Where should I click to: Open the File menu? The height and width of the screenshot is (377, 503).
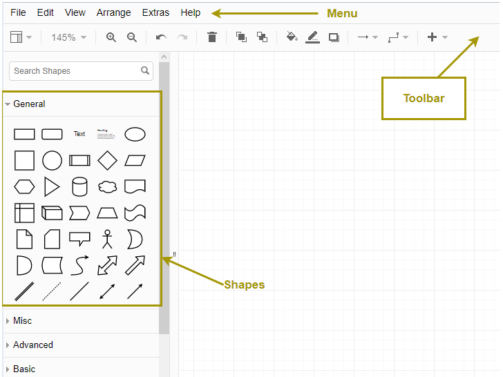[18, 12]
